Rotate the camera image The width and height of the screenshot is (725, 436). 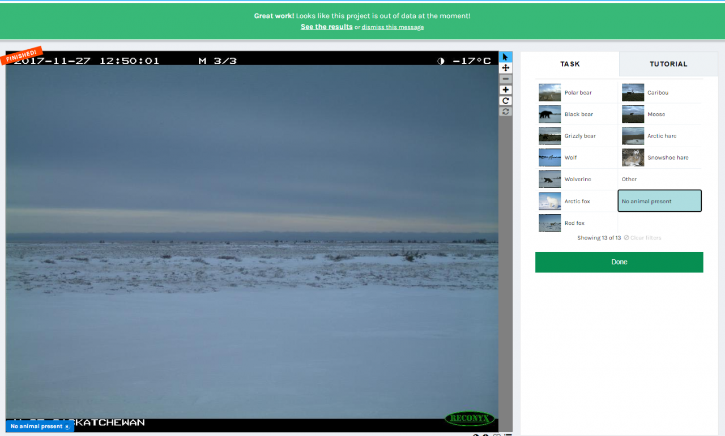[x=506, y=101]
